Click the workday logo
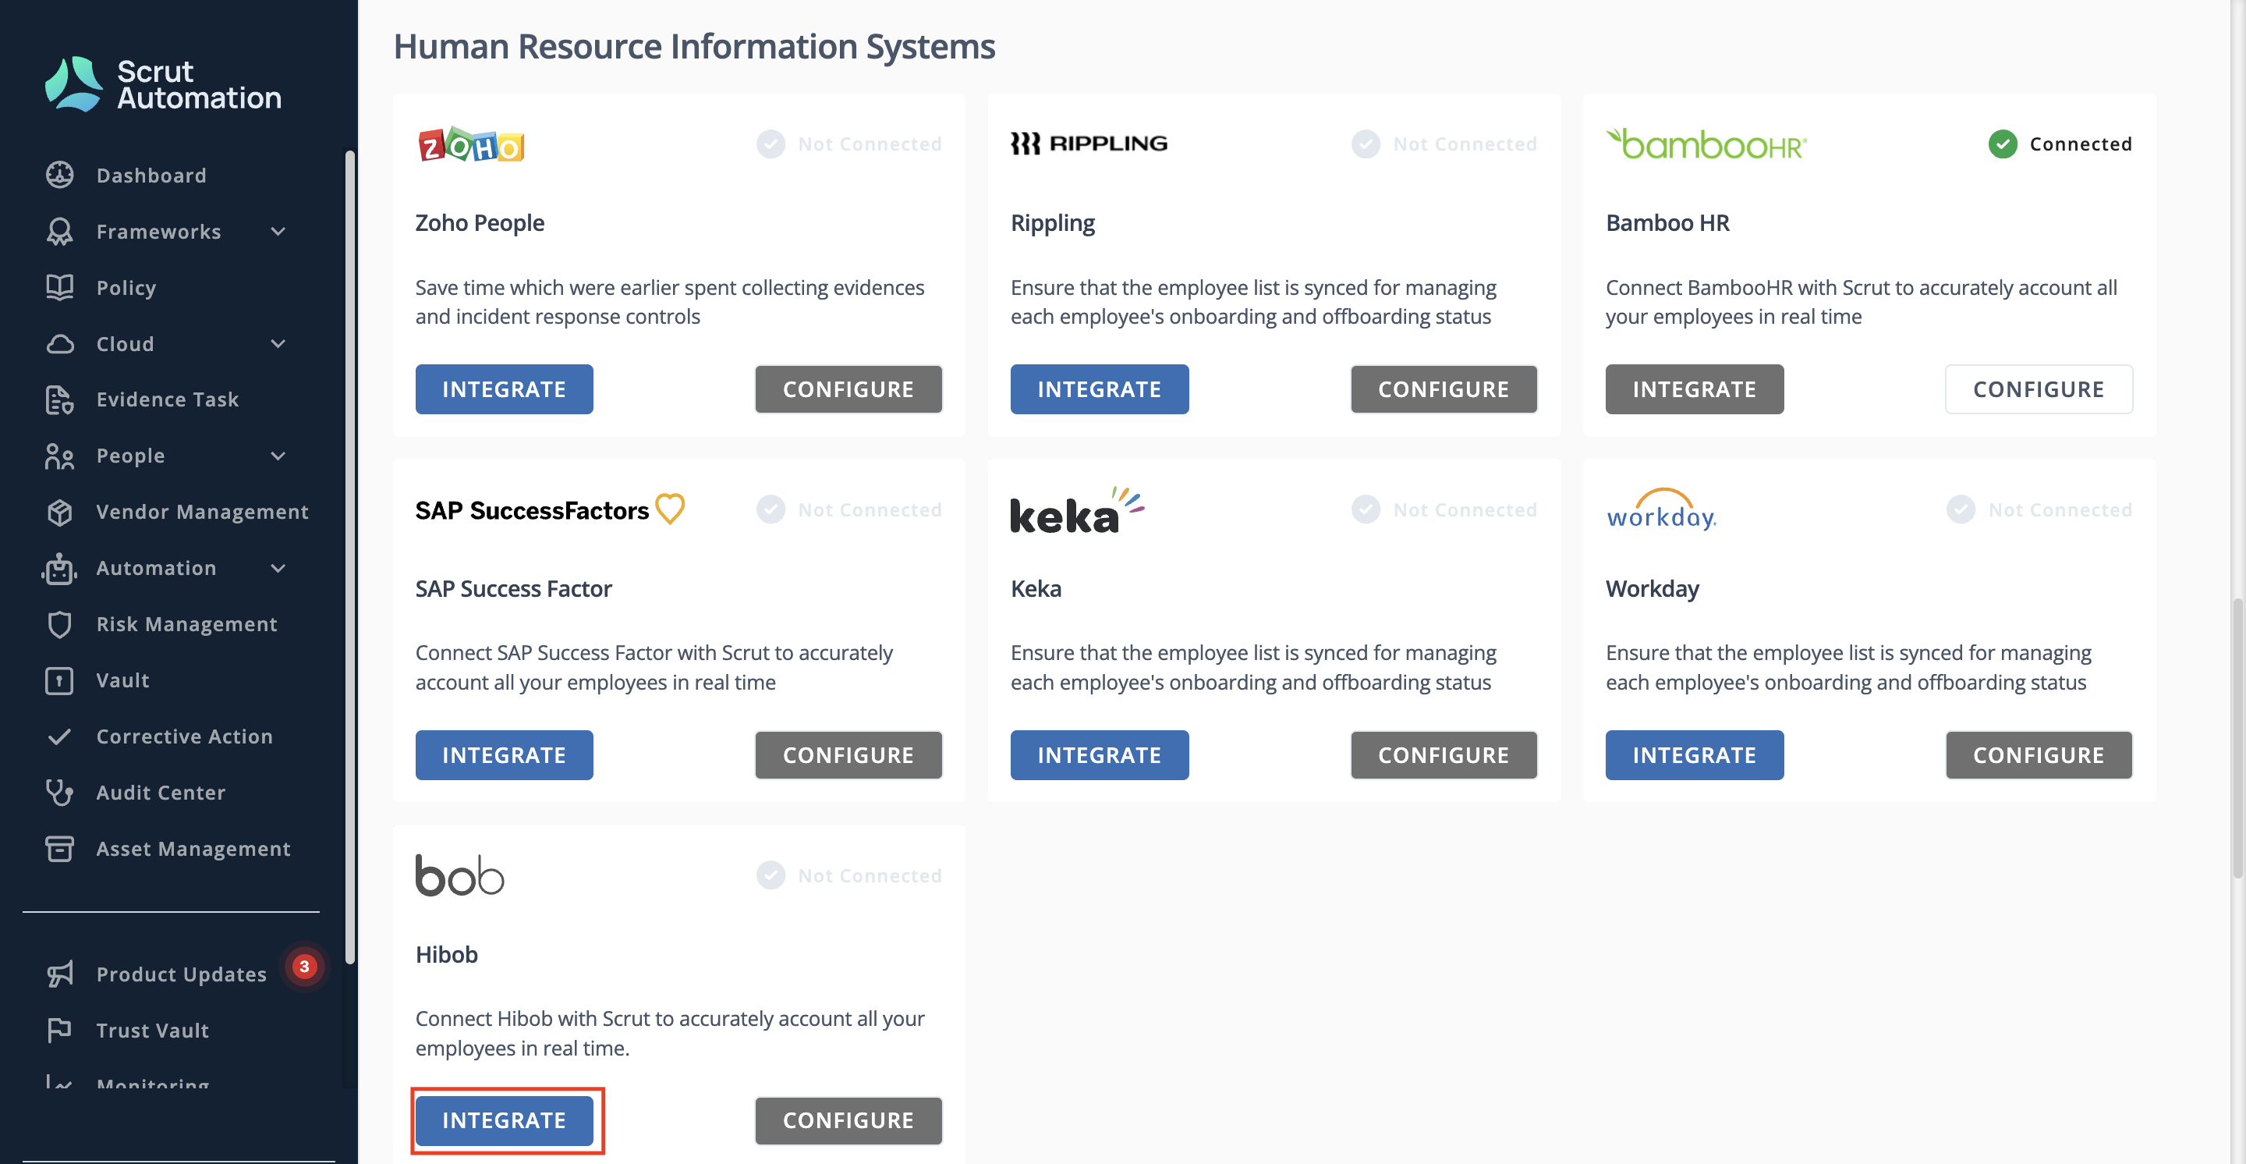 coord(1662,509)
